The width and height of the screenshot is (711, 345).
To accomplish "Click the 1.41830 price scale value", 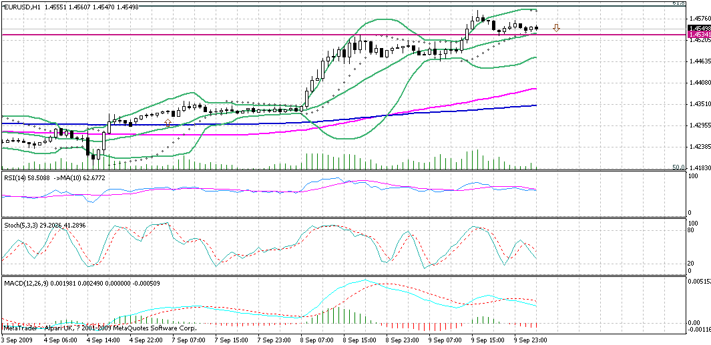I will coord(699,168).
